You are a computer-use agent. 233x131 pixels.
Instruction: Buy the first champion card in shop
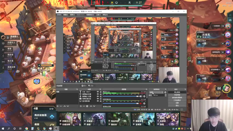click(70, 119)
